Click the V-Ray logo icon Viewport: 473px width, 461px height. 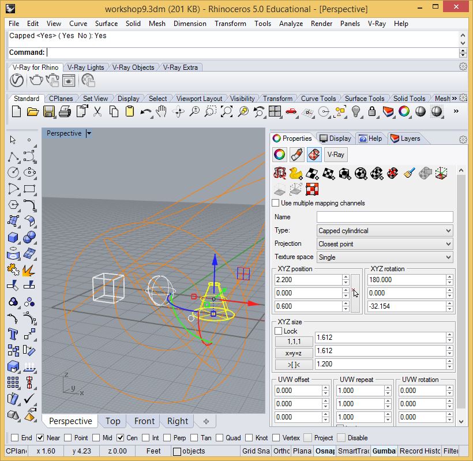pyautogui.click(x=17, y=81)
